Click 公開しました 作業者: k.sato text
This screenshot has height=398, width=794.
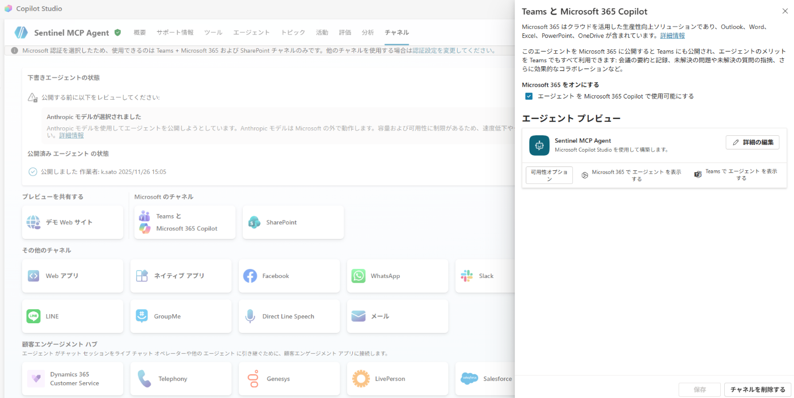pyautogui.click(x=103, y=172)
